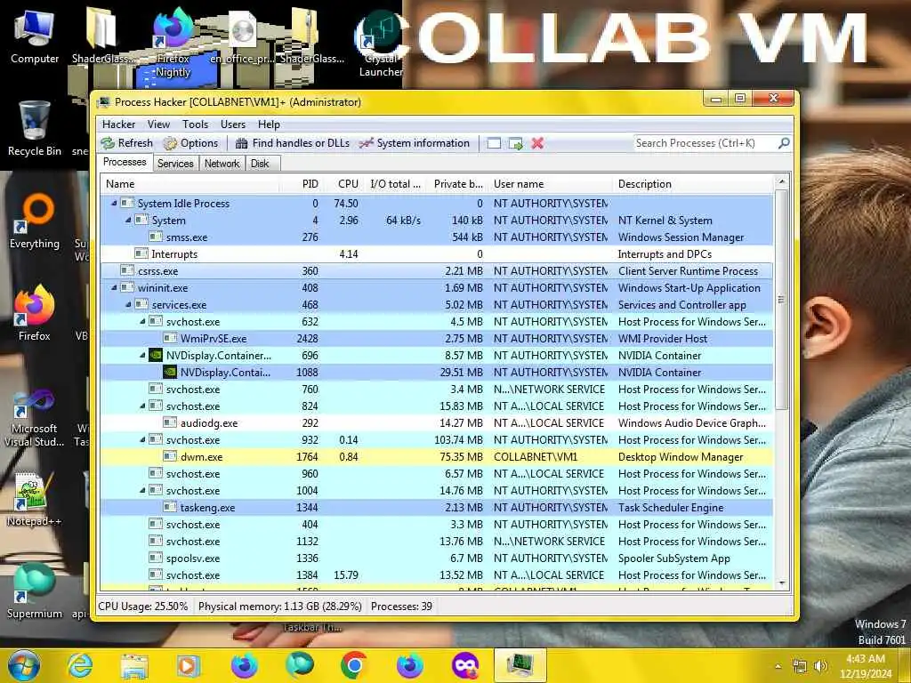Screen dimensions: 911x683
Task: Open Internet Explorer from the taskbar
Action: [x=80, y=665]
